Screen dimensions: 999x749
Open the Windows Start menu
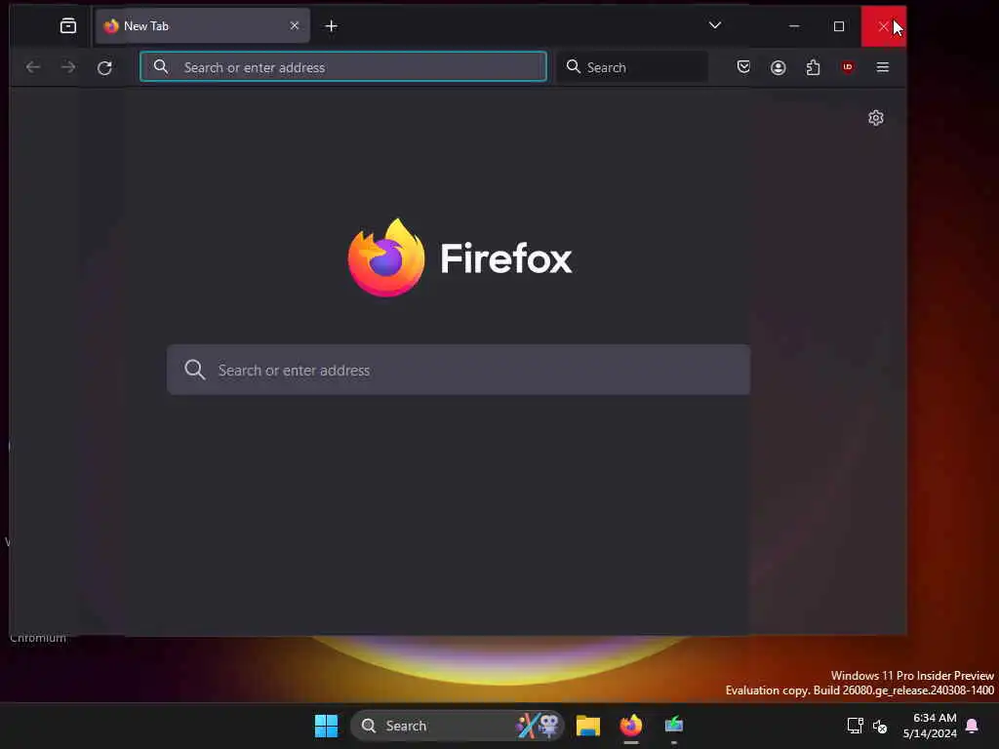tap(326, 726)
